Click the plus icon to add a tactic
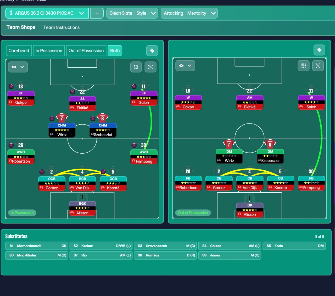 click(97, 13)
